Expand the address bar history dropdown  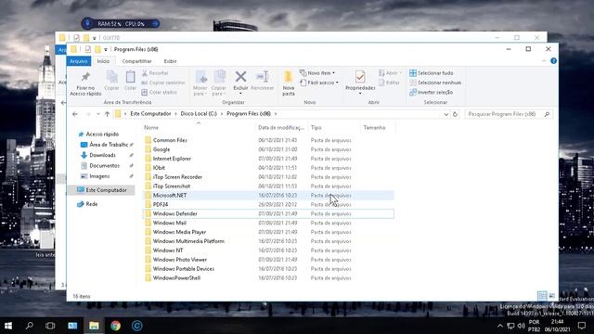pyautogui.click(x=446, y=114)
